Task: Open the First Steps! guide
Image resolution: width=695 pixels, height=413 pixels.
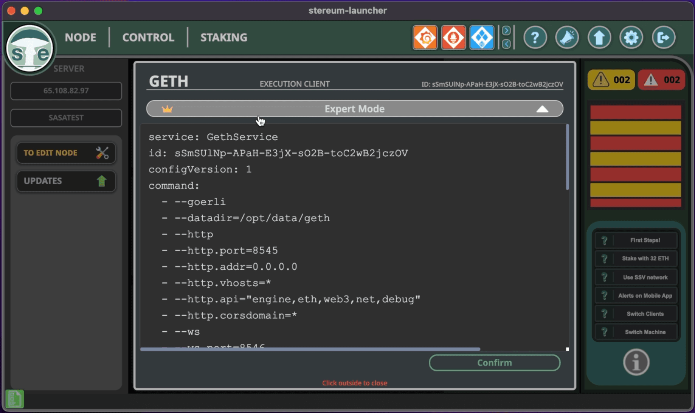Action: pyautogui.click(x=636, y=240)
